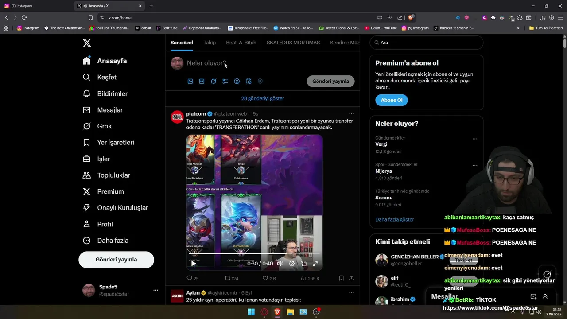The height and width of the screenshot is (319, 567).
Task: Enter video fullscreen mode
Action: pos(315,263)
